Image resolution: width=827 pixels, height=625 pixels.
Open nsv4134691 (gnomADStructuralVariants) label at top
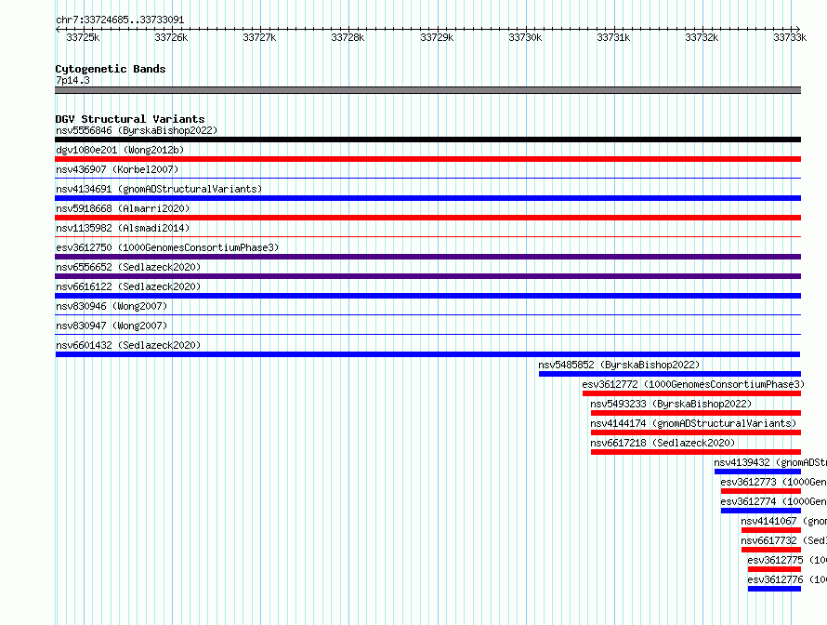tap(159, 189)
